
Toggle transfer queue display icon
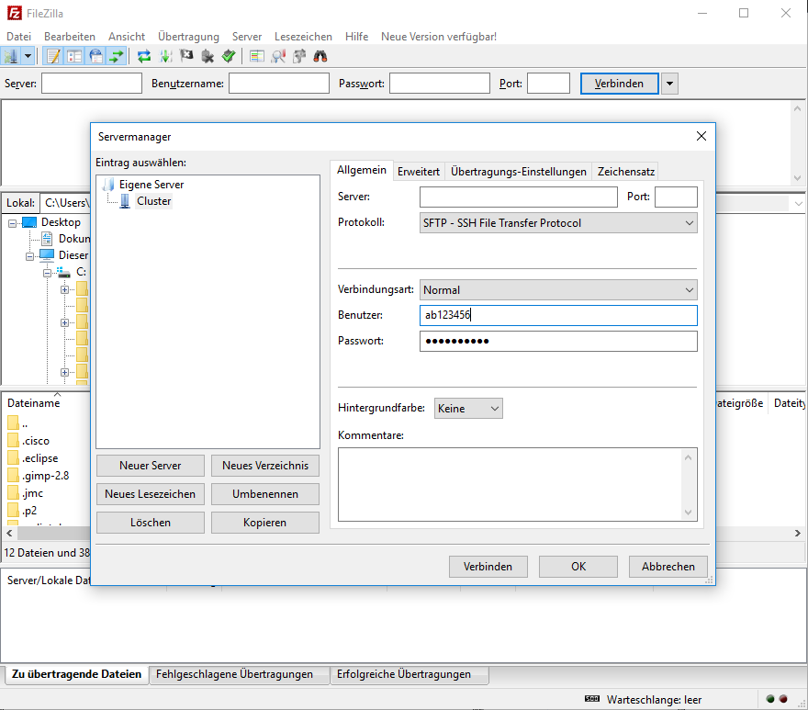pos(117,56)
